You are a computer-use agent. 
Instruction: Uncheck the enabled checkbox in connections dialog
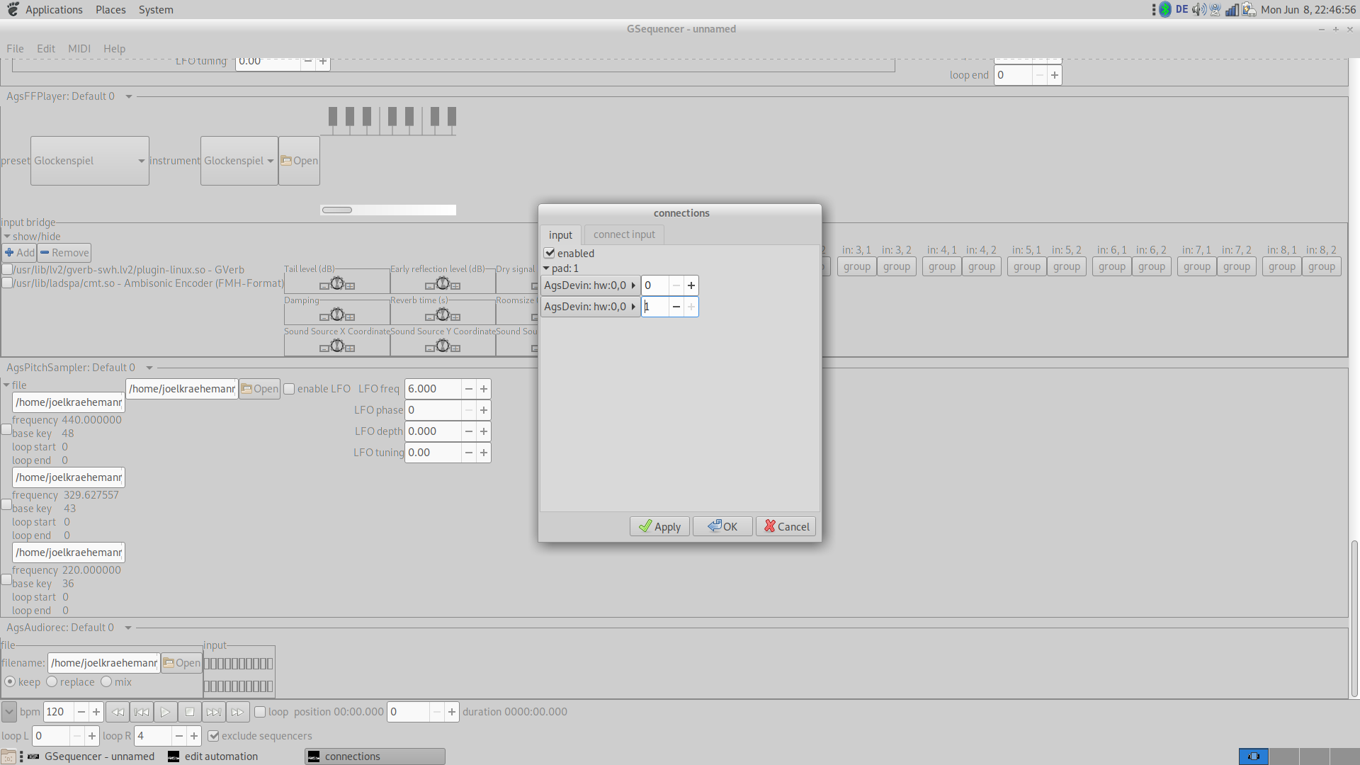(550, 253)
